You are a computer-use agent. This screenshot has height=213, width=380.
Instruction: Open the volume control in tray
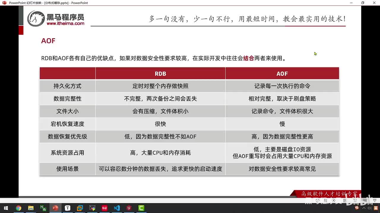[x=370, y=208]
